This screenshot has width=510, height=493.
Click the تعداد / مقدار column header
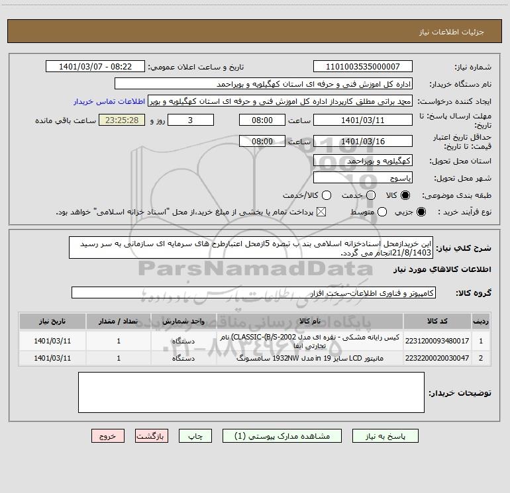(x=119, y=322)
